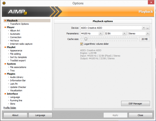Open the Stereo channels dropdown
156x121 pixels.
coord(148,34)
